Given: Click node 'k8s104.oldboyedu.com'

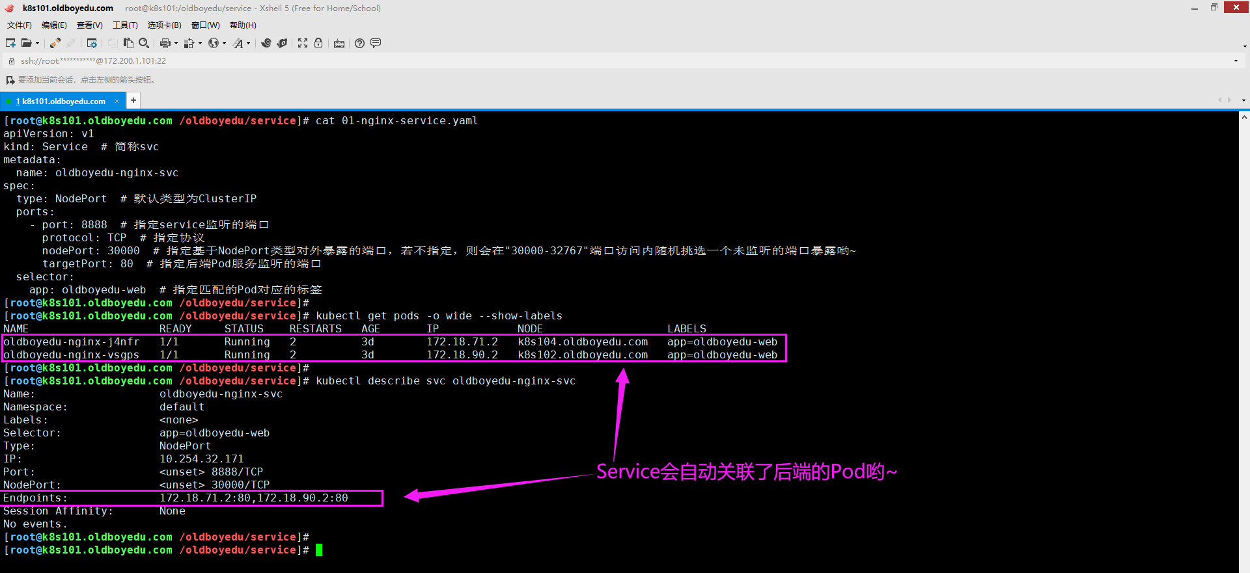Looking at the screenshot, I should [x=583, y=342].
